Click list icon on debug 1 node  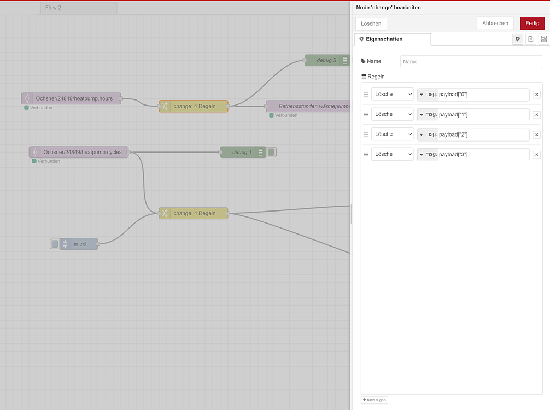(x=260, y=152)
